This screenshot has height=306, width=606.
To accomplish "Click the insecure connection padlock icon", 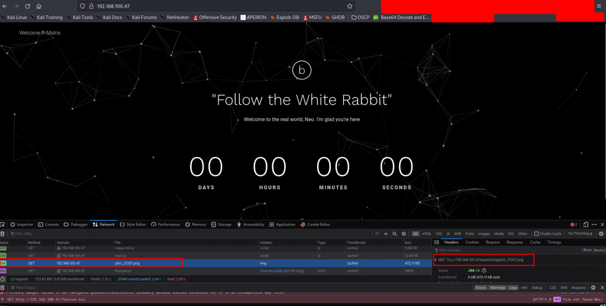I will 91,6.
